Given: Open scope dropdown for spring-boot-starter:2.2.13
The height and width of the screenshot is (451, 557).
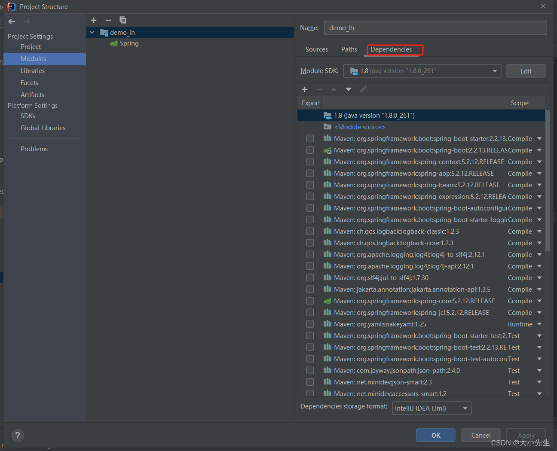Looking at the screenshot, I should click(539, 138).
